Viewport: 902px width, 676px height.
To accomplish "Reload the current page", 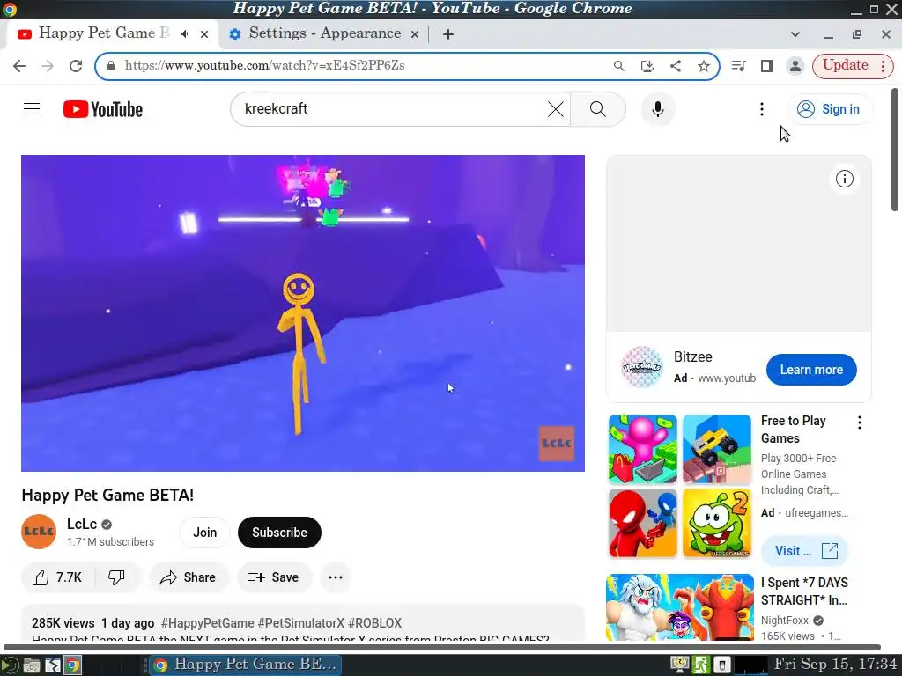I will [x=76, y=66].
